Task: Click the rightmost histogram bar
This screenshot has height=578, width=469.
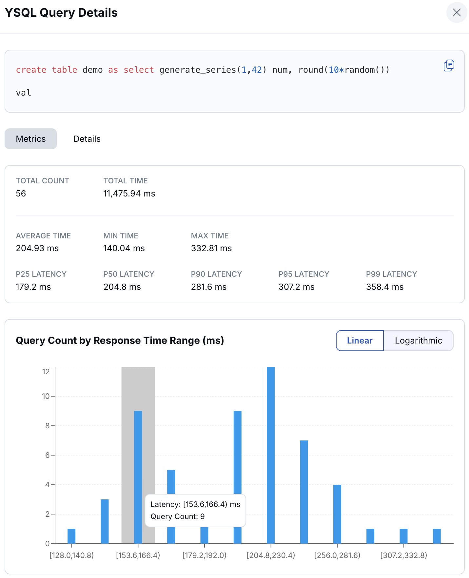Action: click(437, 536)
